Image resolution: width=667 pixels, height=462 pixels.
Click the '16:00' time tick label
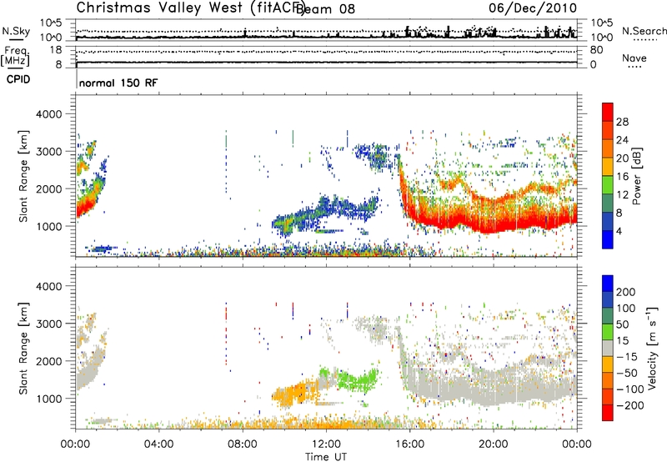409,444
